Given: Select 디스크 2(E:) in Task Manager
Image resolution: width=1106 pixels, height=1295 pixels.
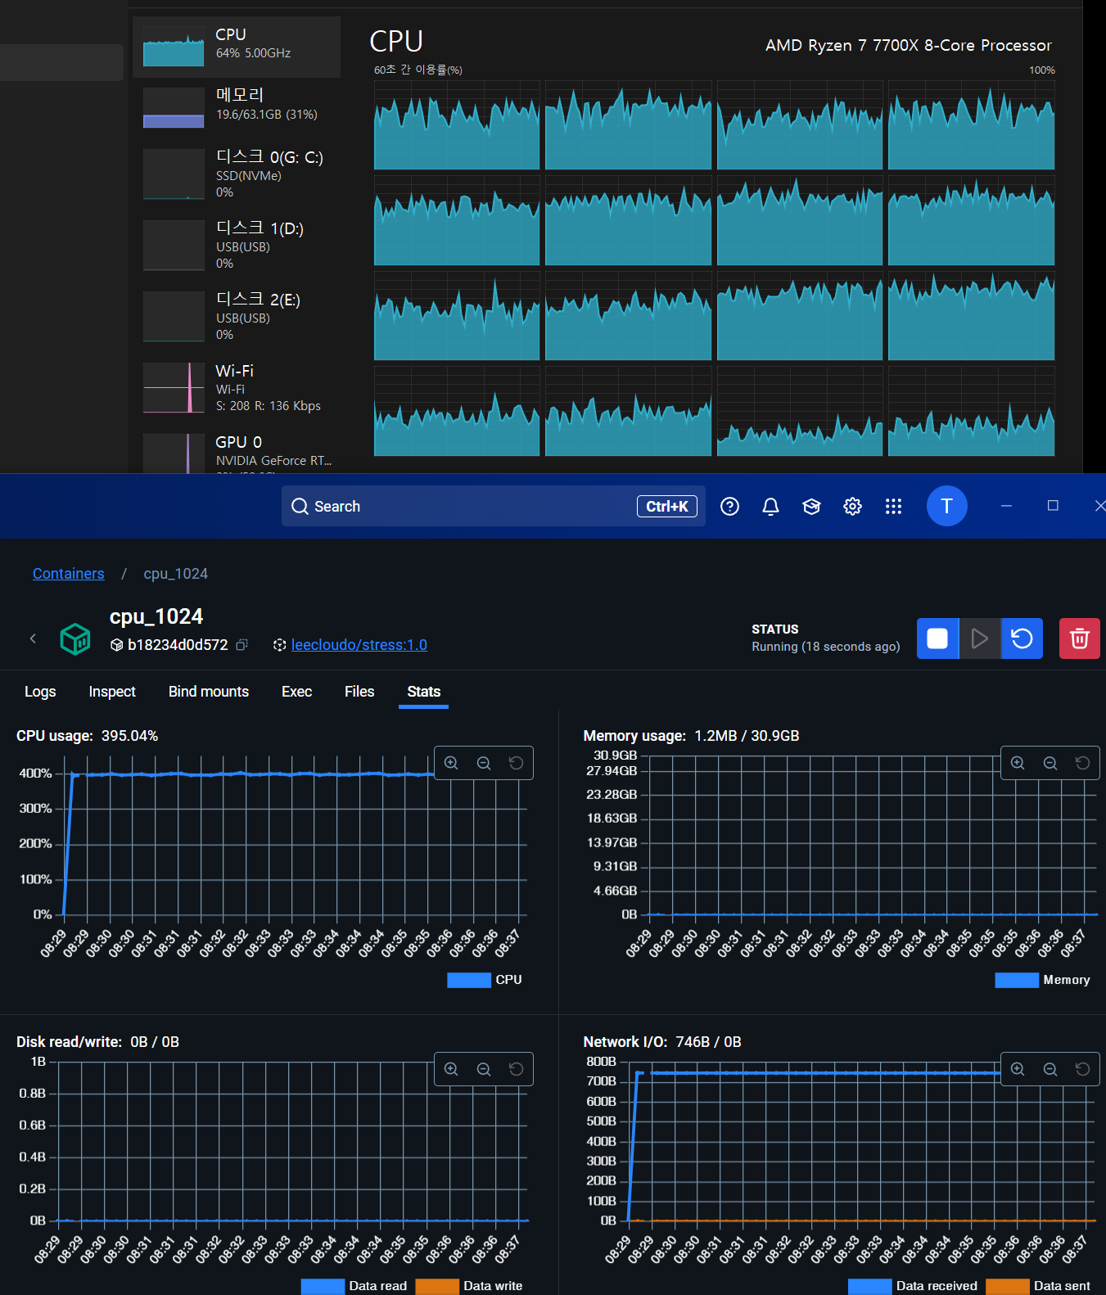Looking at the screenshot, I should [237, 316].
